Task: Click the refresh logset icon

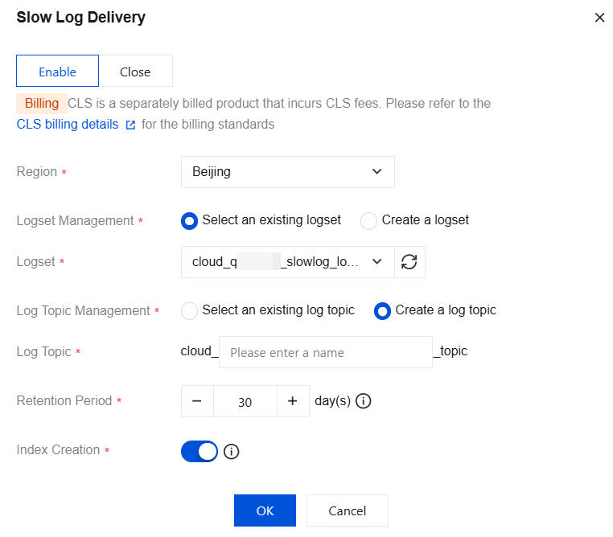Action: coord(409,262)
